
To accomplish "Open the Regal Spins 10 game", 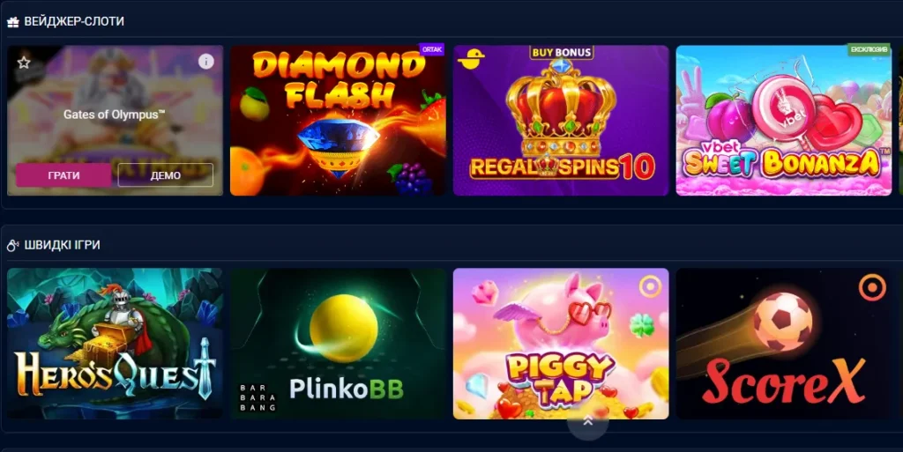I will pyautogui.click(x=561, y=121).
